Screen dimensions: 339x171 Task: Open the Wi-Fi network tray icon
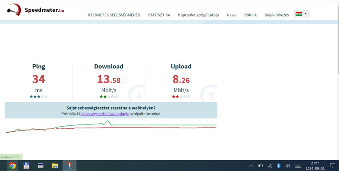pos(270,166)
